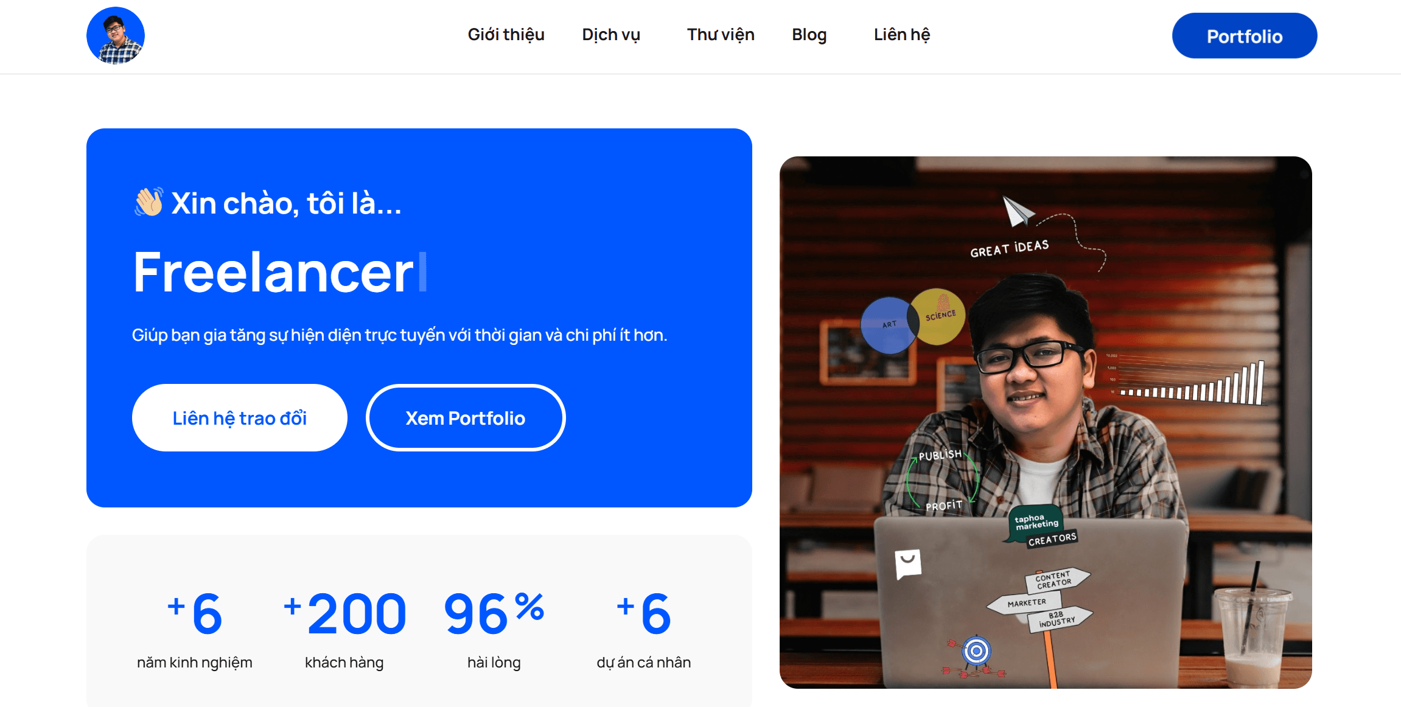The width and height of the screenshot is (1401, 707).
Task: Click the +200 khách hàng statistic
Action: 344,628
